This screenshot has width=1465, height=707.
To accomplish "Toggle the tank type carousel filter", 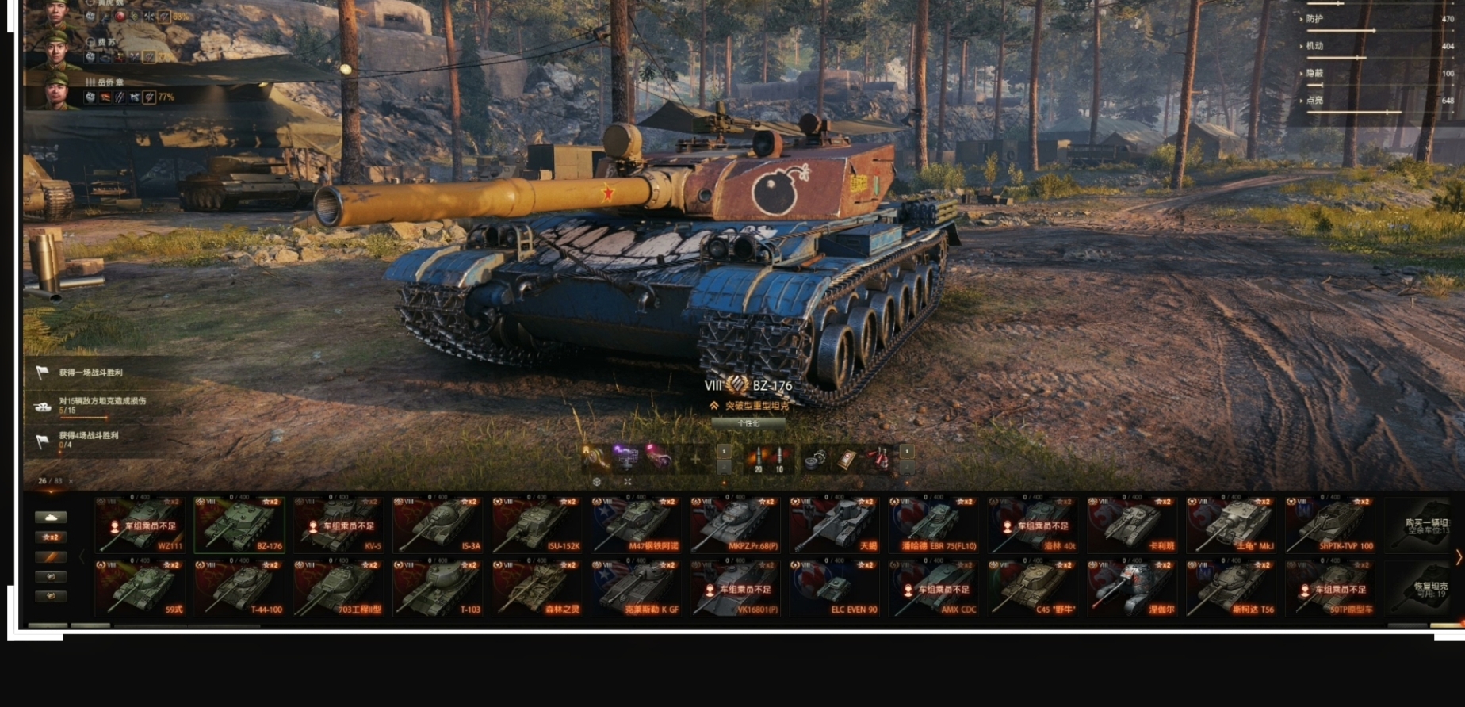I will [51, 517].
